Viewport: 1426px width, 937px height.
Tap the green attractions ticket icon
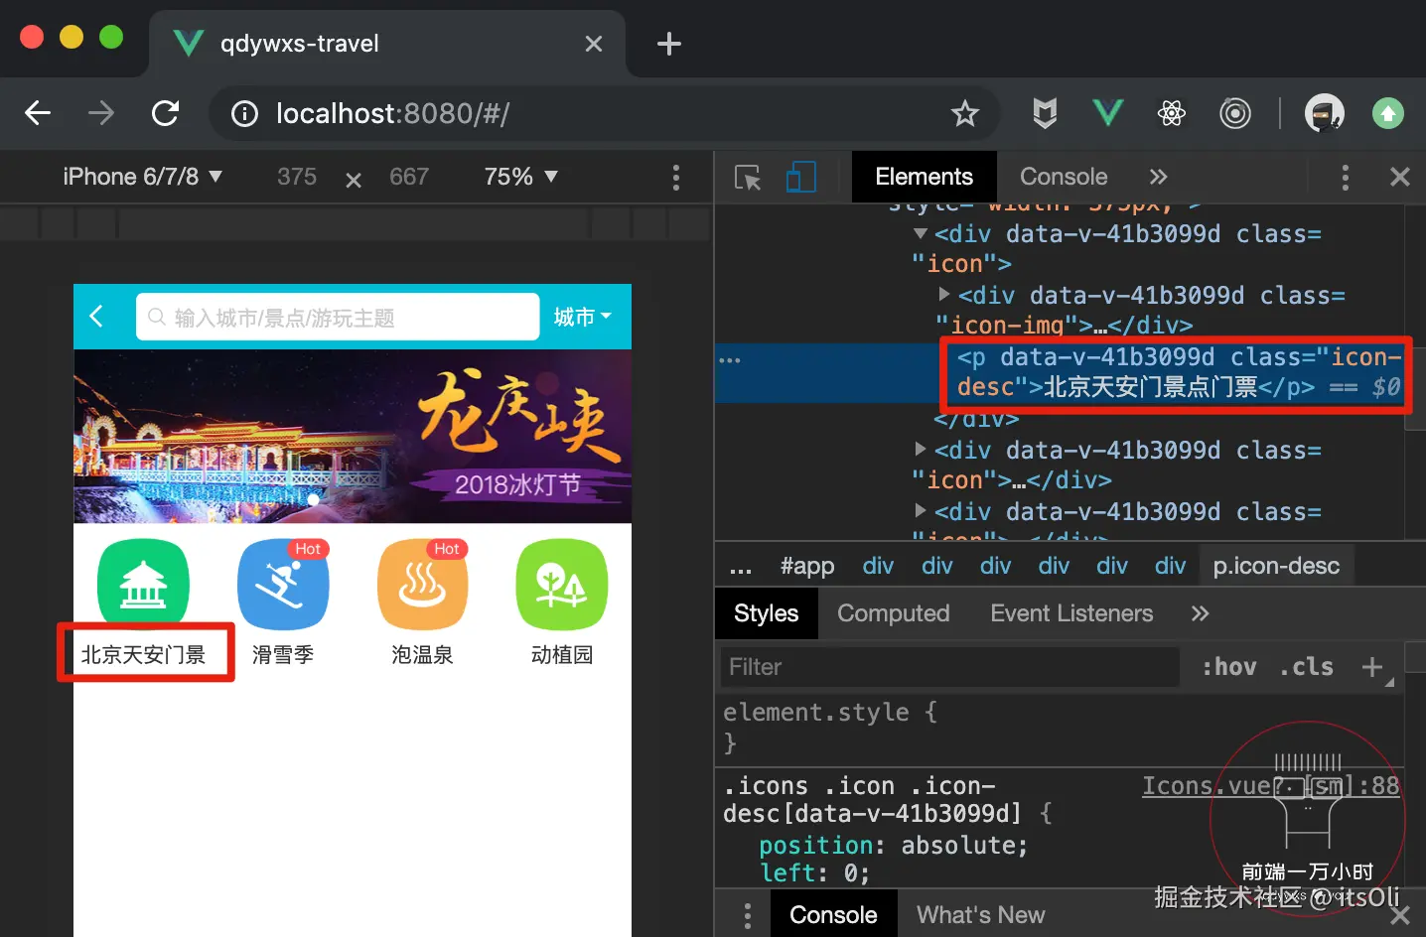pos(143,585)
